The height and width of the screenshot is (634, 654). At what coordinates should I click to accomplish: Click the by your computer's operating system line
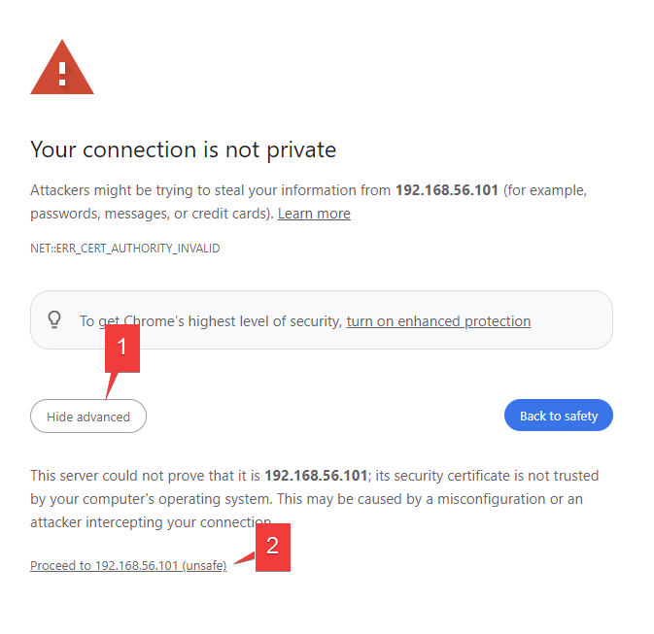pos(306,499)
